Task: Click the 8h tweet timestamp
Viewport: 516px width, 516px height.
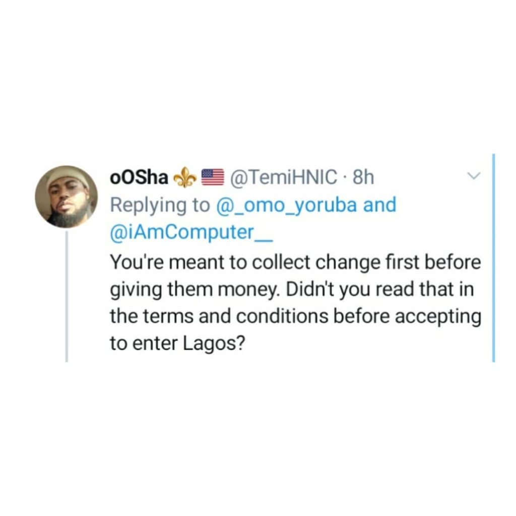Action: 364,177
